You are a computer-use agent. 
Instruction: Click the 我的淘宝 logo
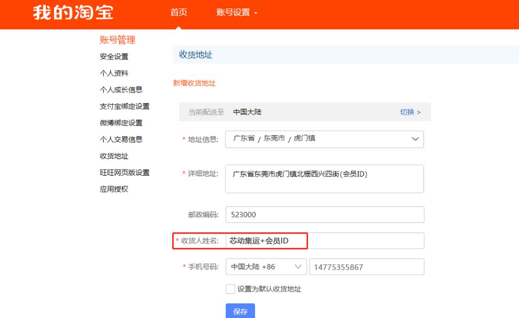point(73,12)
